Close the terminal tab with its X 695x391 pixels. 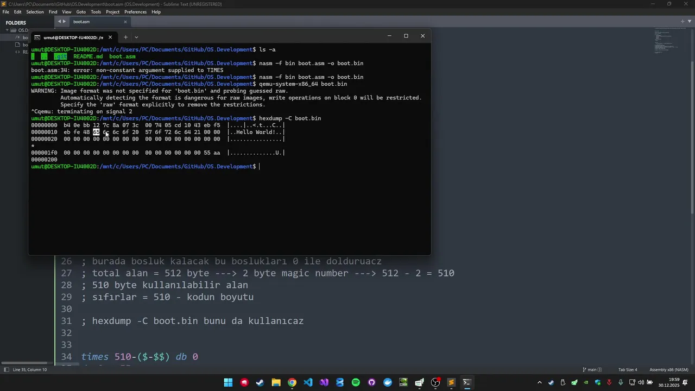tap(110, 37)
